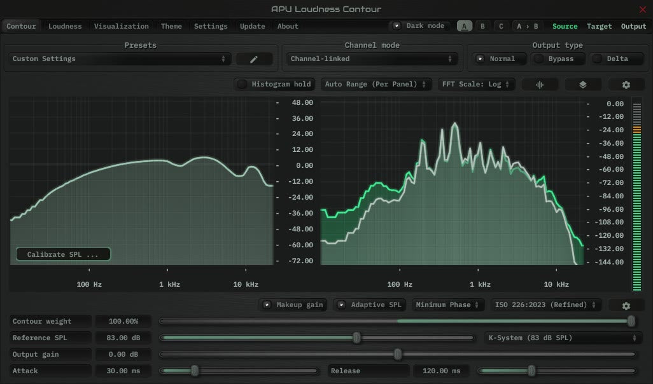The image size is (653, 384).
Task: Switch to the Theme tab
Action: [171, 26]
